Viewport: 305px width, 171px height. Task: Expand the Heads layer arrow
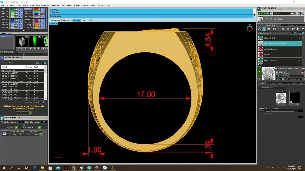coord(34,20)
